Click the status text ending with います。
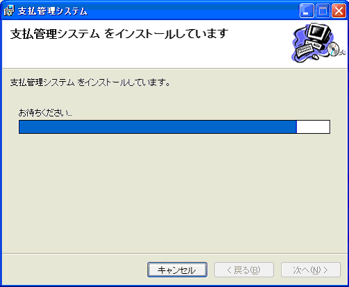This screenshot has width=349, height=287. click(90, 82)
